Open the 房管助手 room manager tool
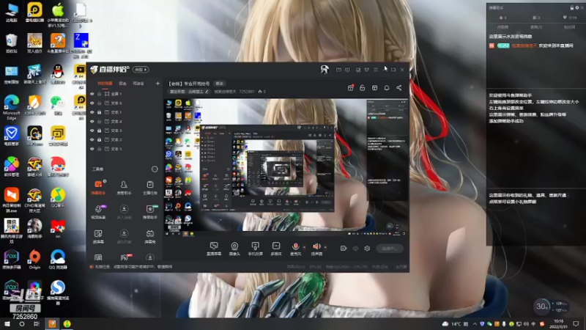Viewport: 586px width, 330px height. point(124,188)
